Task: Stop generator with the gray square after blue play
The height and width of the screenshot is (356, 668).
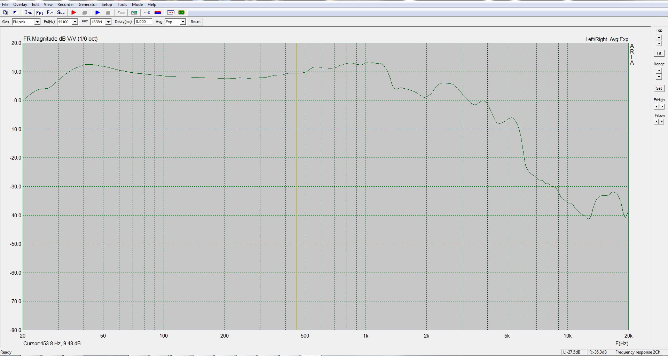Action: point(108,13)
